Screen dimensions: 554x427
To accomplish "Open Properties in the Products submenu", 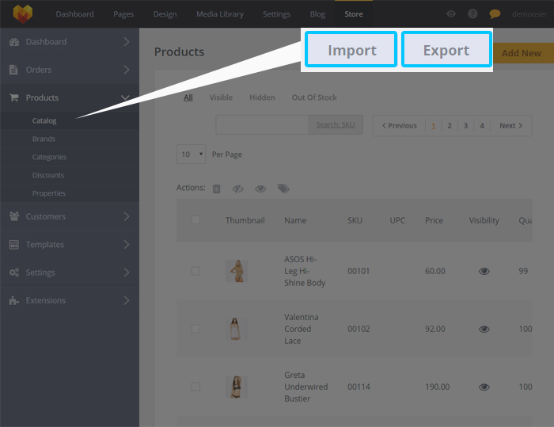I will 49,193.
